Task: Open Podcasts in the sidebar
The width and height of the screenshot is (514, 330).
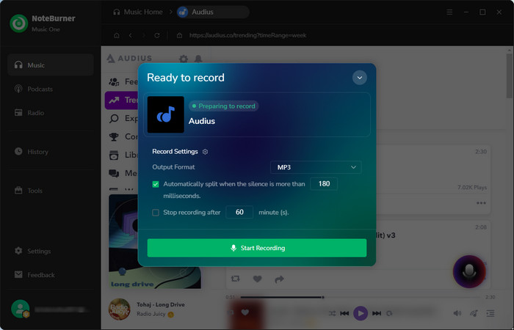Action: 51,89
